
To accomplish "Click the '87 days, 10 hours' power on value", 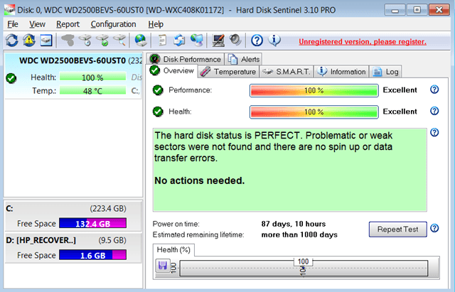I will click(x=294, y=224).
